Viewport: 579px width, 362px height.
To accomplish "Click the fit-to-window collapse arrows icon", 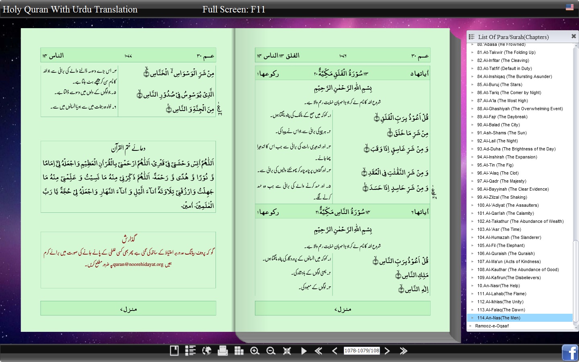I will coord(287,351).
